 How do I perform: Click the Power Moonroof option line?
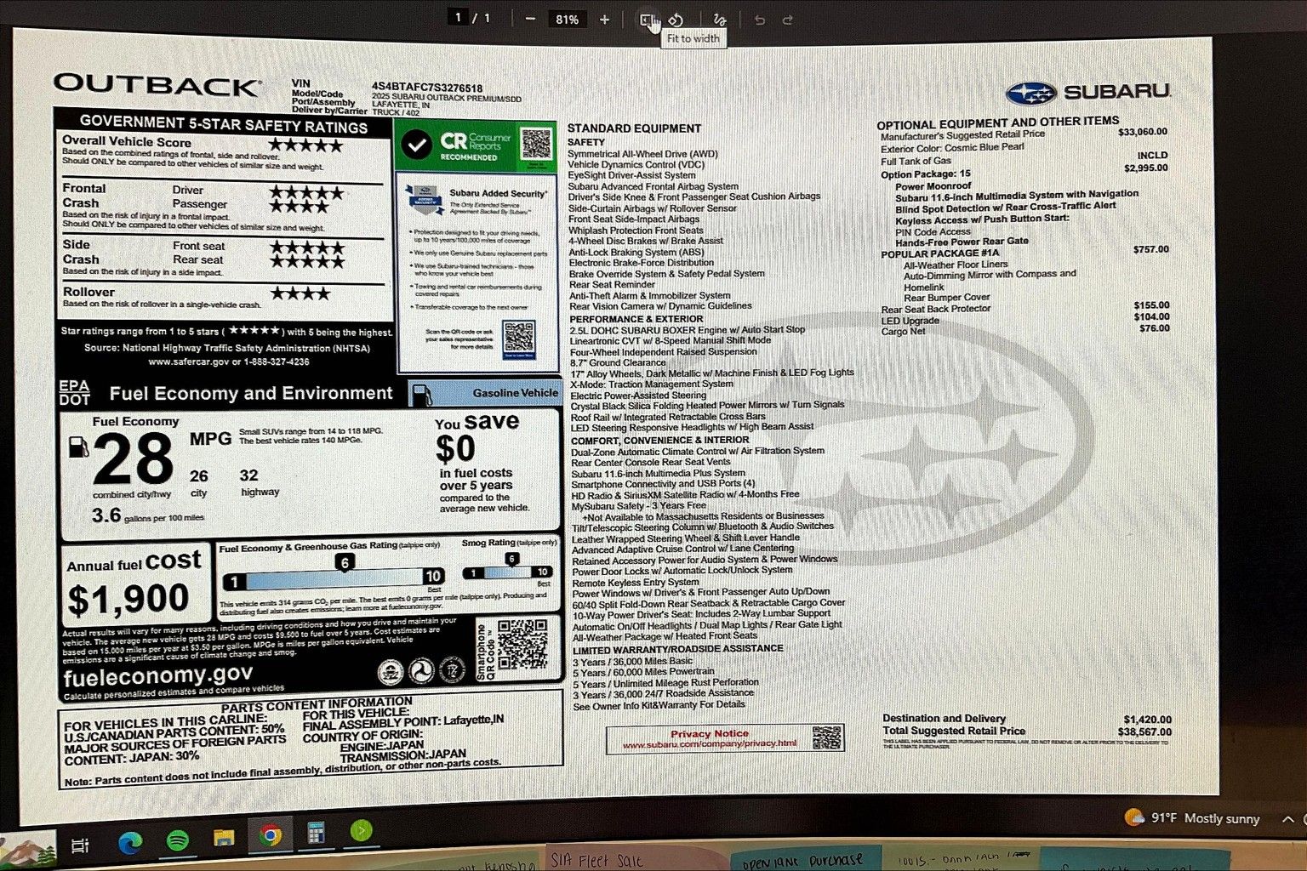[933, 186]
